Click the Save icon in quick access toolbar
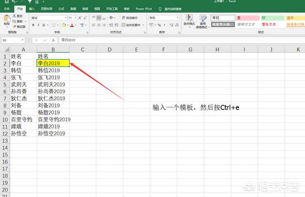This screenshot has height=197, width=305. point(5,2)
